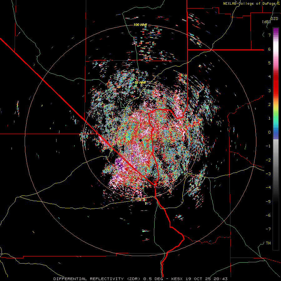Click the 100 NMI range ring label

(140, 25)
